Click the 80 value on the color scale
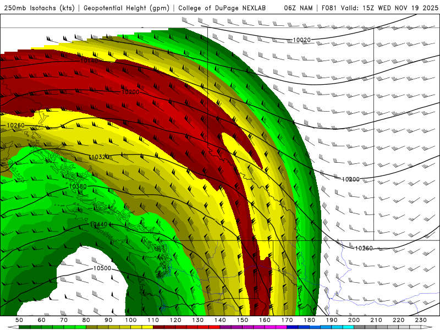The height and width of the screenshot is (330, 440). pos(86,320)
